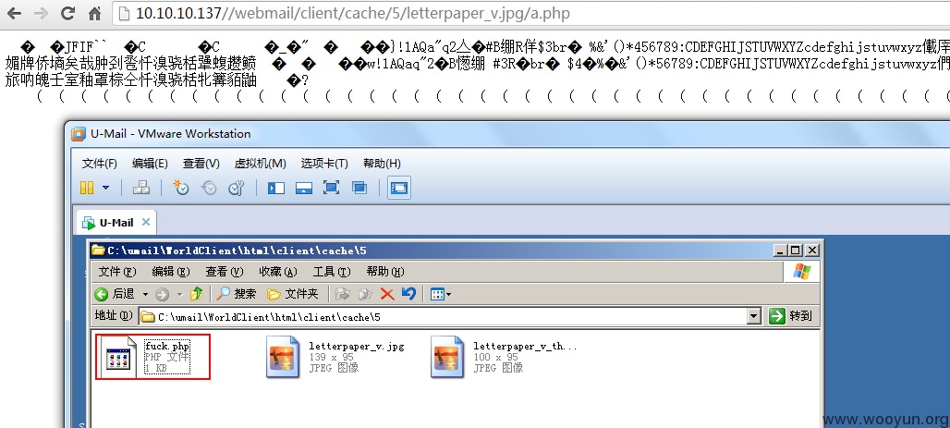This screenshot has height=428, width=950.
Task: Maximize the Explorer cache\5 window
Action: pyautogui.click(x=795, y=251)
